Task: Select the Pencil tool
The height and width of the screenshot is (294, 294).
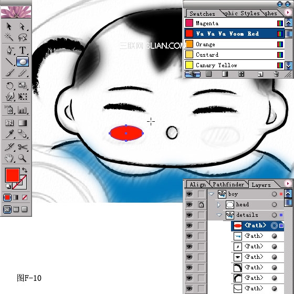Action: pyautogui.click(x=23, y=73)
